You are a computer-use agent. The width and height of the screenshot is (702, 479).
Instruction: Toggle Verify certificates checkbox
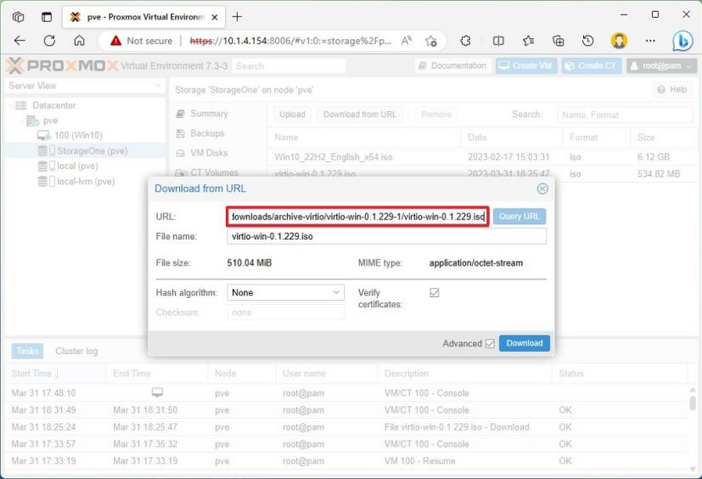click(x=435, y=293)
